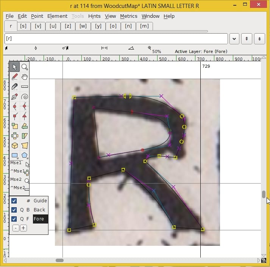This screenshot has width=270, height=267.
Task: Switch to the [m] glyph tab
Action: point(144,26)
